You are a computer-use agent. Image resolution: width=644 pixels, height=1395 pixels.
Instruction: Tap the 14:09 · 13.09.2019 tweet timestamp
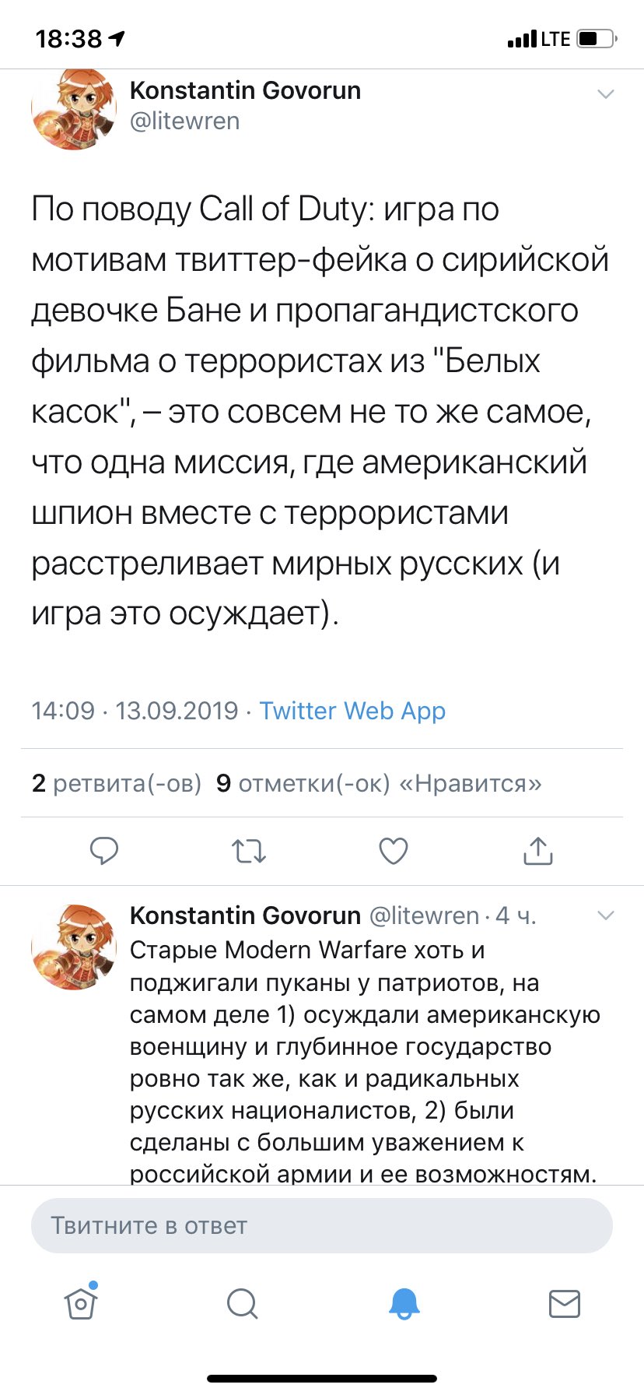[135, 711]
